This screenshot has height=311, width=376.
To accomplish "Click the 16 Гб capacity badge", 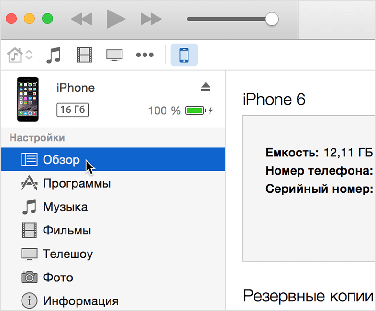I will (73, 110).
